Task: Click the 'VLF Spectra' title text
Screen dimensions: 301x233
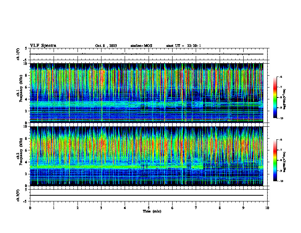Action: pyautogui.click(x=43, y=46)
